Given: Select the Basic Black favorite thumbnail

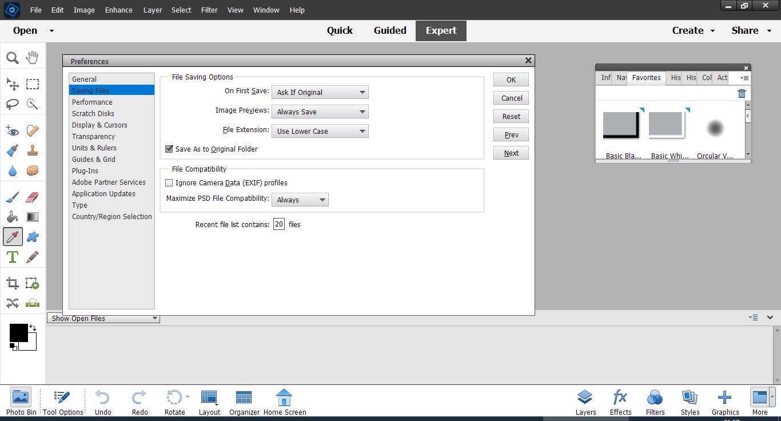Looking at the screenshot, I should [622, 125].
